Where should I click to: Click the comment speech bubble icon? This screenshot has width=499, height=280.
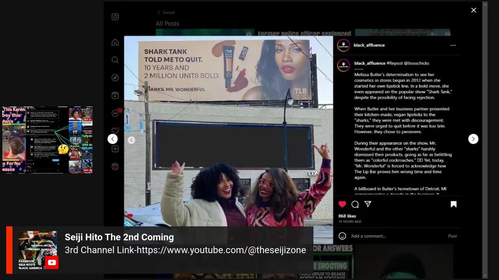[355, 204]
